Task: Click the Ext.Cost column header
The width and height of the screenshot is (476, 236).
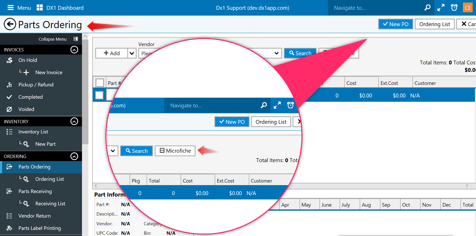Action: pos(395,83)
